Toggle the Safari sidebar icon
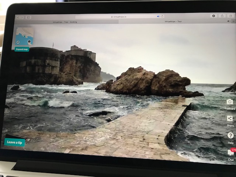The image size is (236, 177). click(28, 17)
